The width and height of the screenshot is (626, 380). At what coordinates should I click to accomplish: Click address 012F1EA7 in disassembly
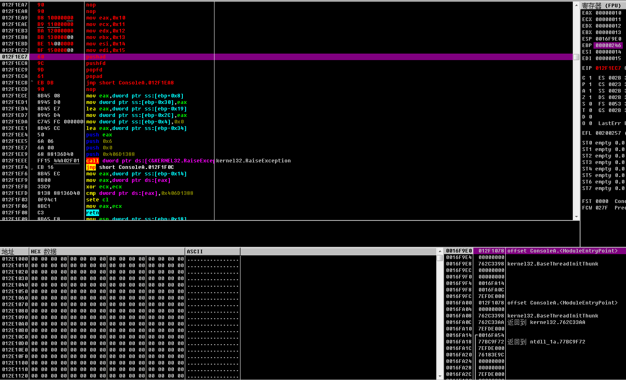[15, 5]
